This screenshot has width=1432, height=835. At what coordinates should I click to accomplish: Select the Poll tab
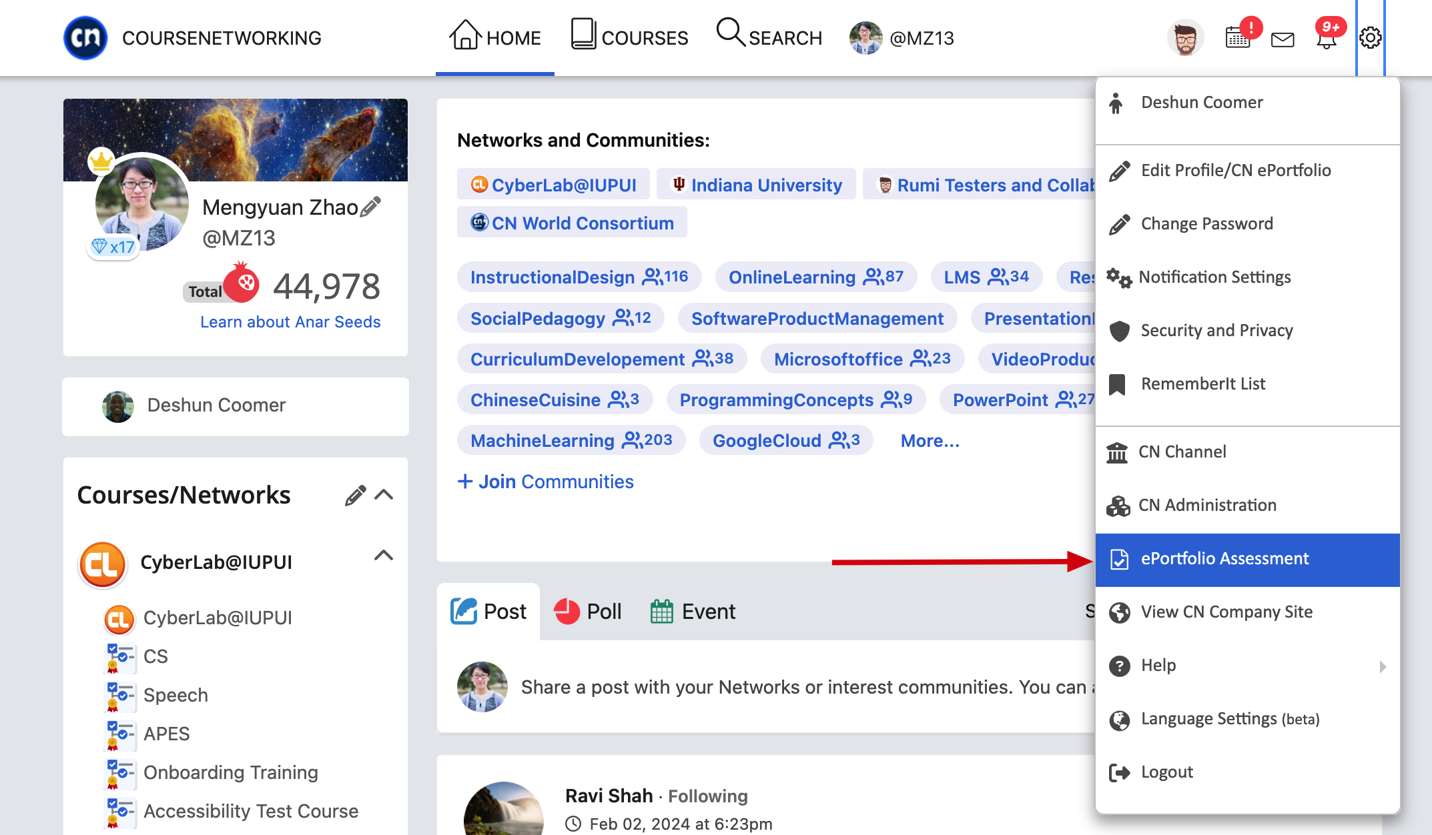[x=588, y=612]
